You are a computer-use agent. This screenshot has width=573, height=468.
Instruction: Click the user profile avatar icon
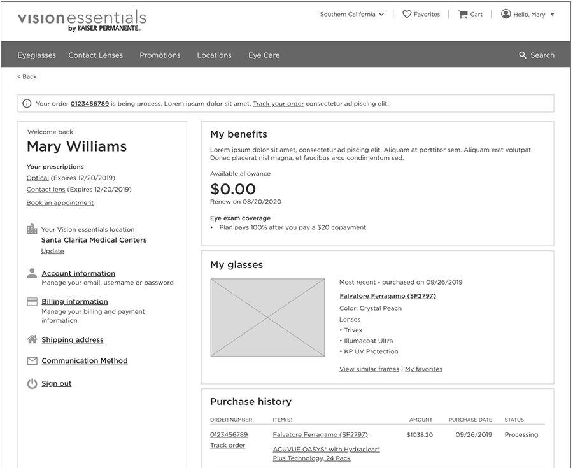506,14
